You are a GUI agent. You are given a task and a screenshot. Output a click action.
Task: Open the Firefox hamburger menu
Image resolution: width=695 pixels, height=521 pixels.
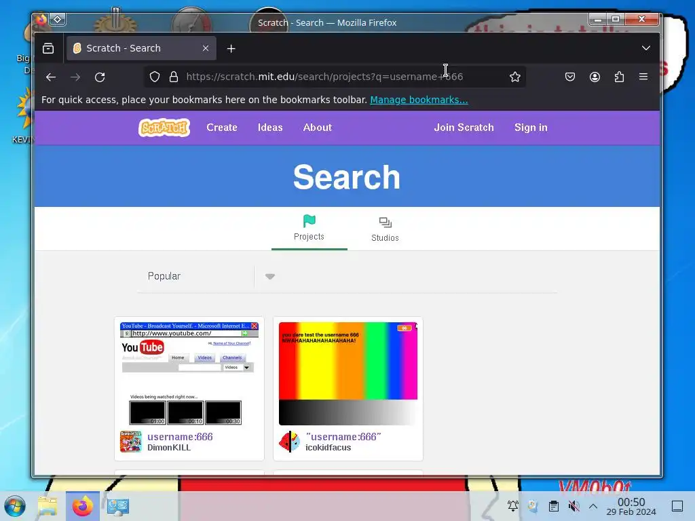(643, 77)
